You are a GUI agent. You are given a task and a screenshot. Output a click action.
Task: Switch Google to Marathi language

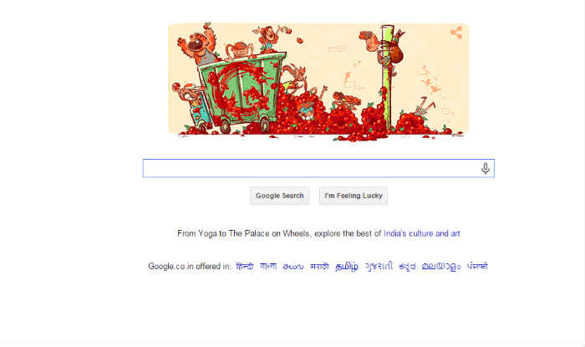320,267
